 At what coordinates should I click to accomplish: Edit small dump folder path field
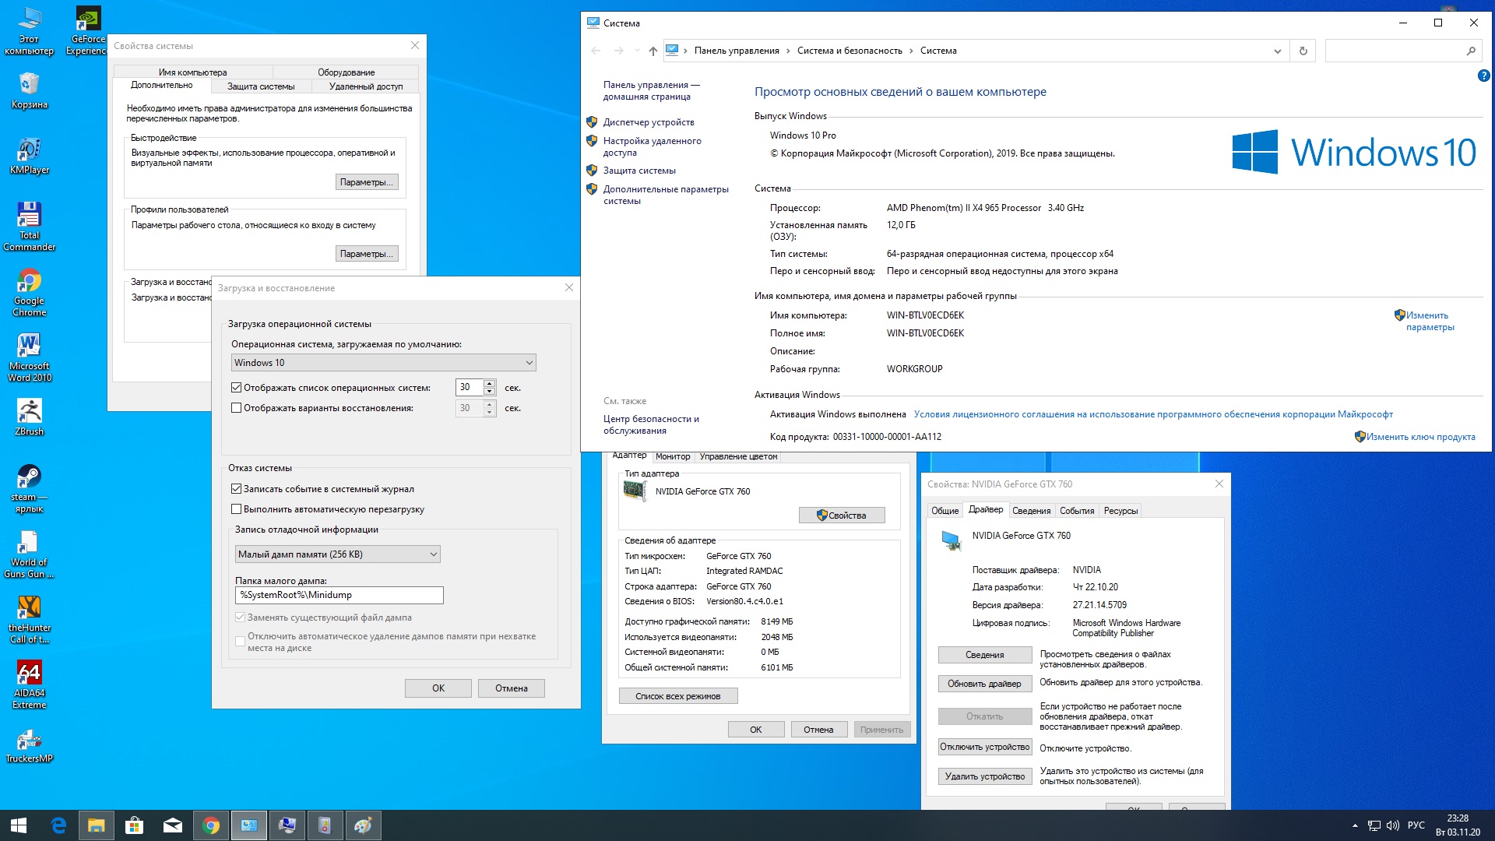[339, 595]
